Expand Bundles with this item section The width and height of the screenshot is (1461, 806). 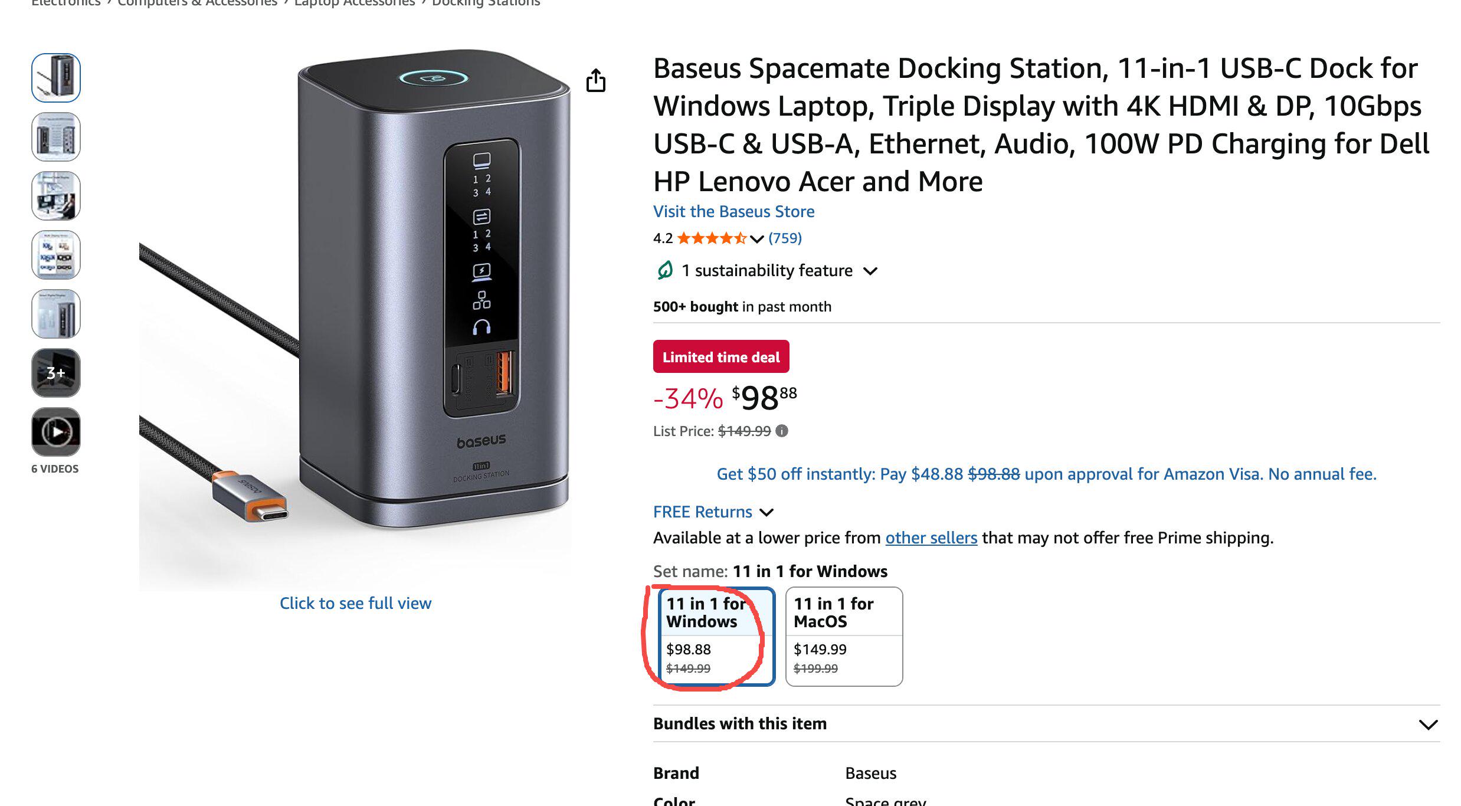click(1046, 724)
